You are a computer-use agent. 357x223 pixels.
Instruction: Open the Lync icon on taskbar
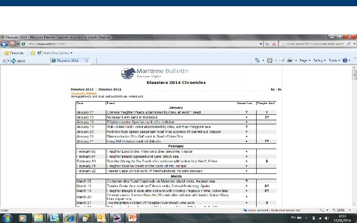tap(55, 218)
